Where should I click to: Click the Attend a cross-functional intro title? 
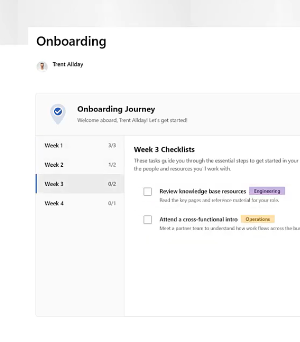point(199,219)
